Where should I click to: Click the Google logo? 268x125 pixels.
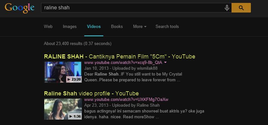[20, 8]
